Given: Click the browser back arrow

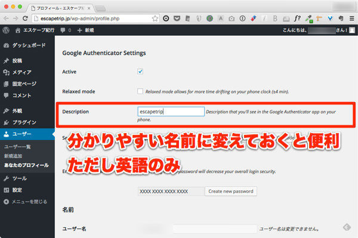Looking at the screenshot, I should [6, 18].
